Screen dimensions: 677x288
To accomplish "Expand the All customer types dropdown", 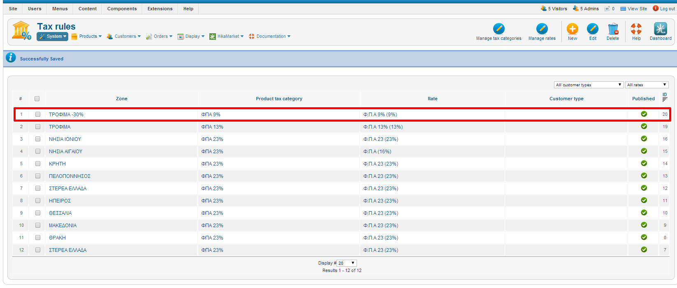I will pos(588,85).
